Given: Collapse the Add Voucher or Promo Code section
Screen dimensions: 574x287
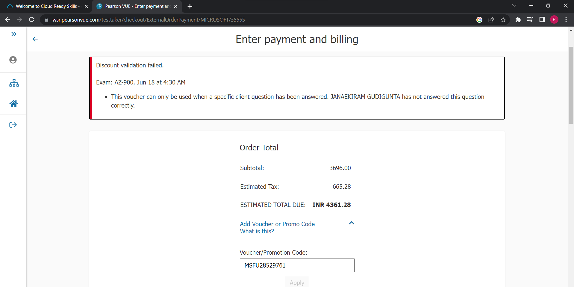Looking at the screenshot, I should tap(352, 223).
